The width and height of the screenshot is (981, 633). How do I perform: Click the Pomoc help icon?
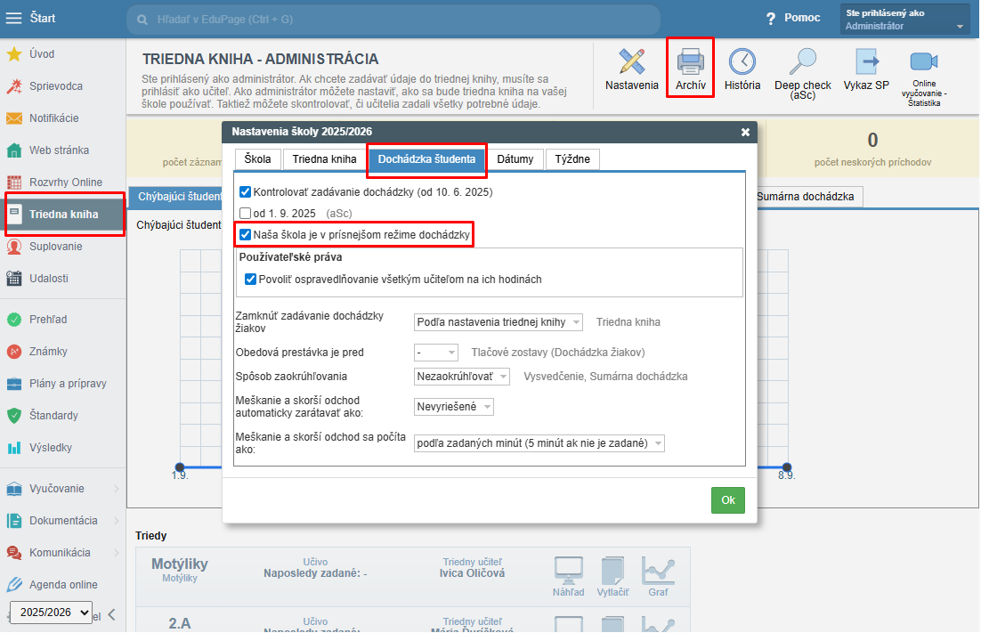tap(772, 19)
